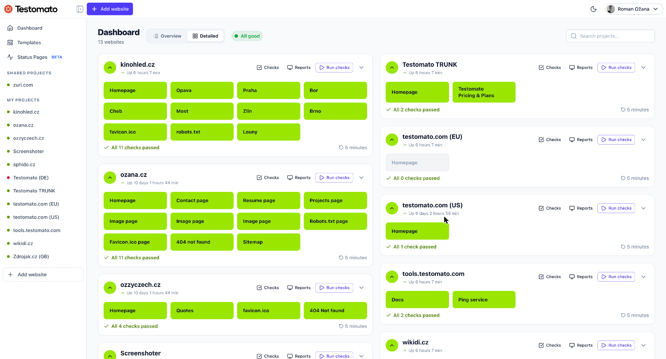Viewport: 666px width, 359px height.
Task: Open the Opava check tile
Action: pyautogui.click(x=202, y=90)
